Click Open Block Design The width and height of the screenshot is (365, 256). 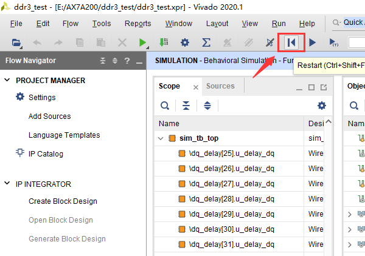[61, 220]
